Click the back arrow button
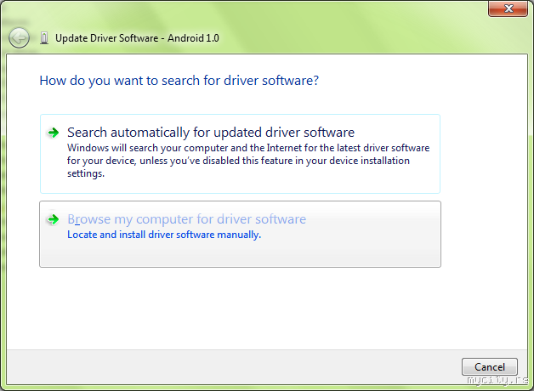Viewport: 534px width, 391px height. [x=19, y=37]
